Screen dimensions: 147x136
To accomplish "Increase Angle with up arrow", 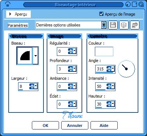I will (109, 67).
